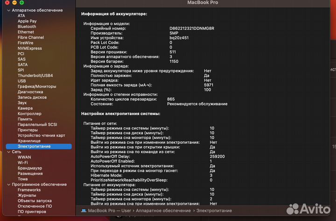This screenshot has height=221, width=336.
Task: Open Брандмауэр network entry
Action: click(30, 168)
